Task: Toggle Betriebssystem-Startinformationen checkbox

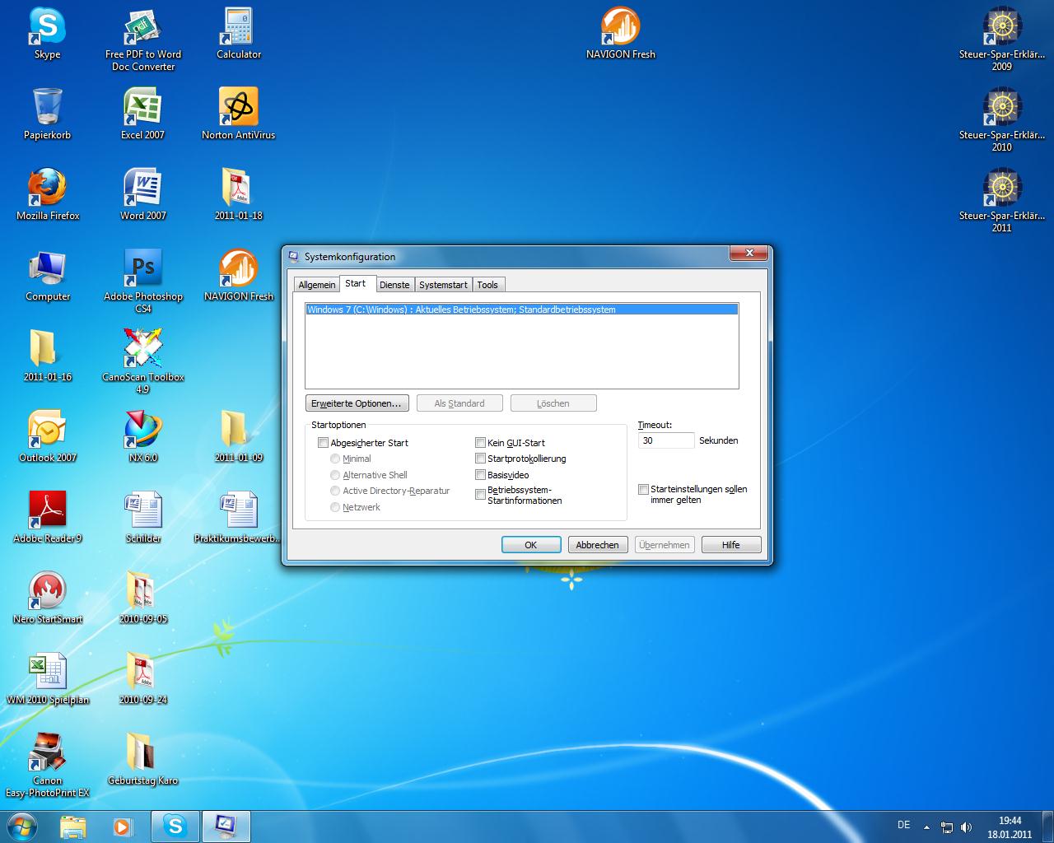Action: pyautogui.click(x=480, y=495)
